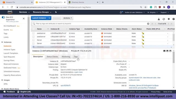176x99 pixels.
Task: Go to the first results page
Action: (152, 24)
